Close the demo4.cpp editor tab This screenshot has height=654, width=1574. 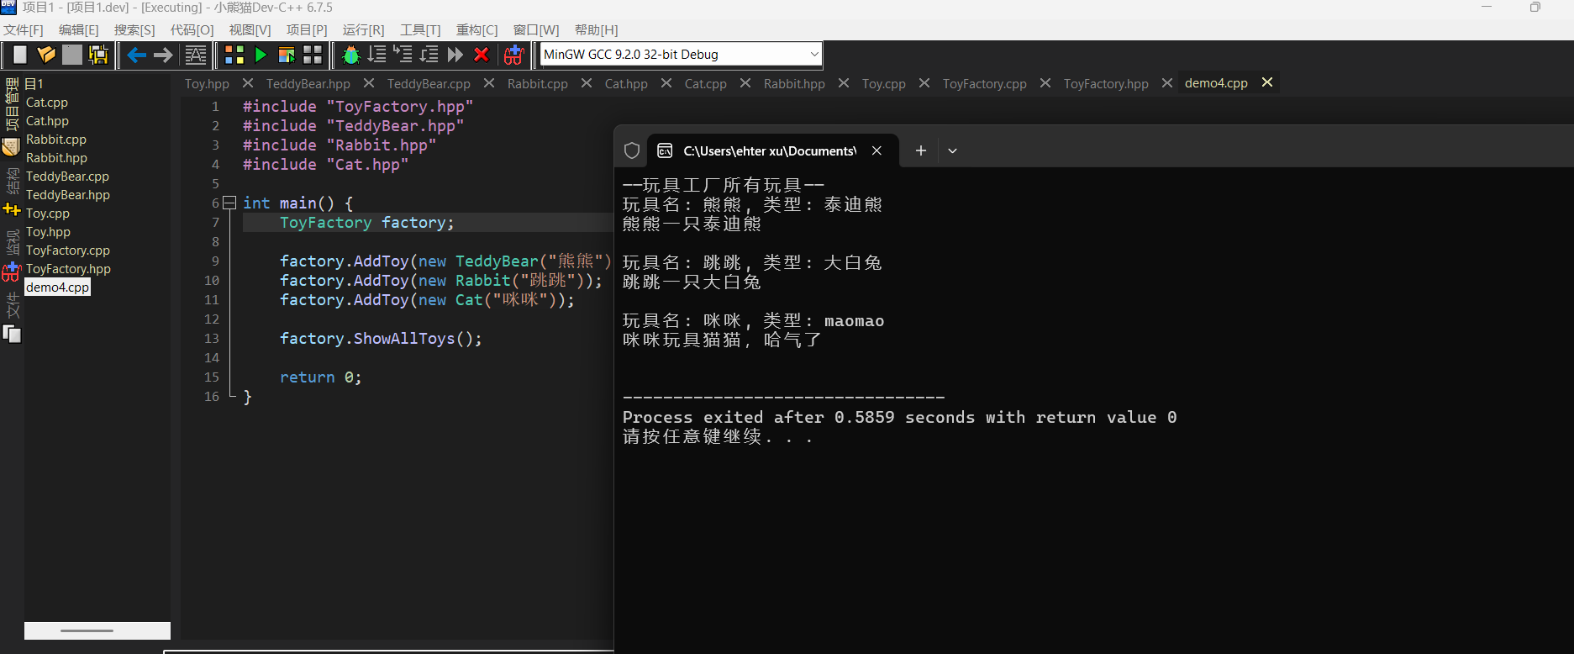coord(1267,82)
